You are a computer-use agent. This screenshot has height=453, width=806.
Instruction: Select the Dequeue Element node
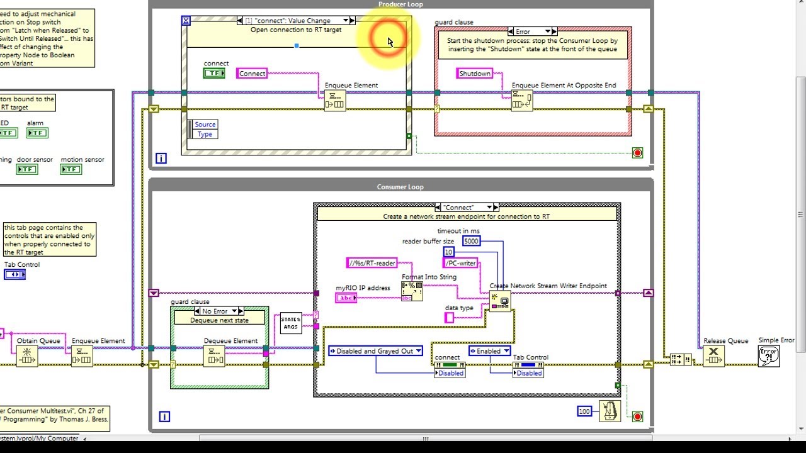[x=214, y=356]
